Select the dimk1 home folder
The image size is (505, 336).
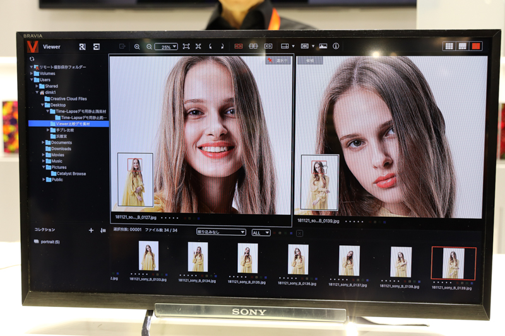[x=48, y=92]
